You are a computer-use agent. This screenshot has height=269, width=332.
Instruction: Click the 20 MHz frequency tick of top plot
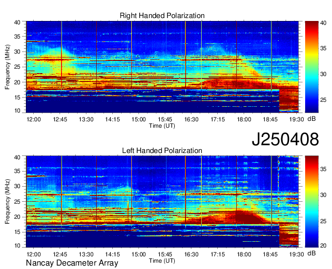click(x=18, y=82)
